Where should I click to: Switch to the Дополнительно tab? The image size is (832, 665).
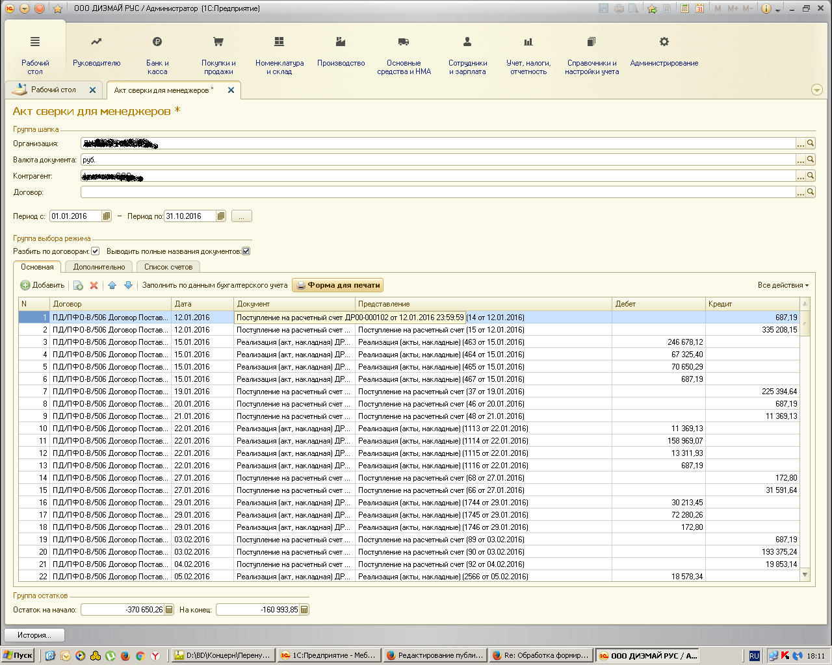[99, 267]
